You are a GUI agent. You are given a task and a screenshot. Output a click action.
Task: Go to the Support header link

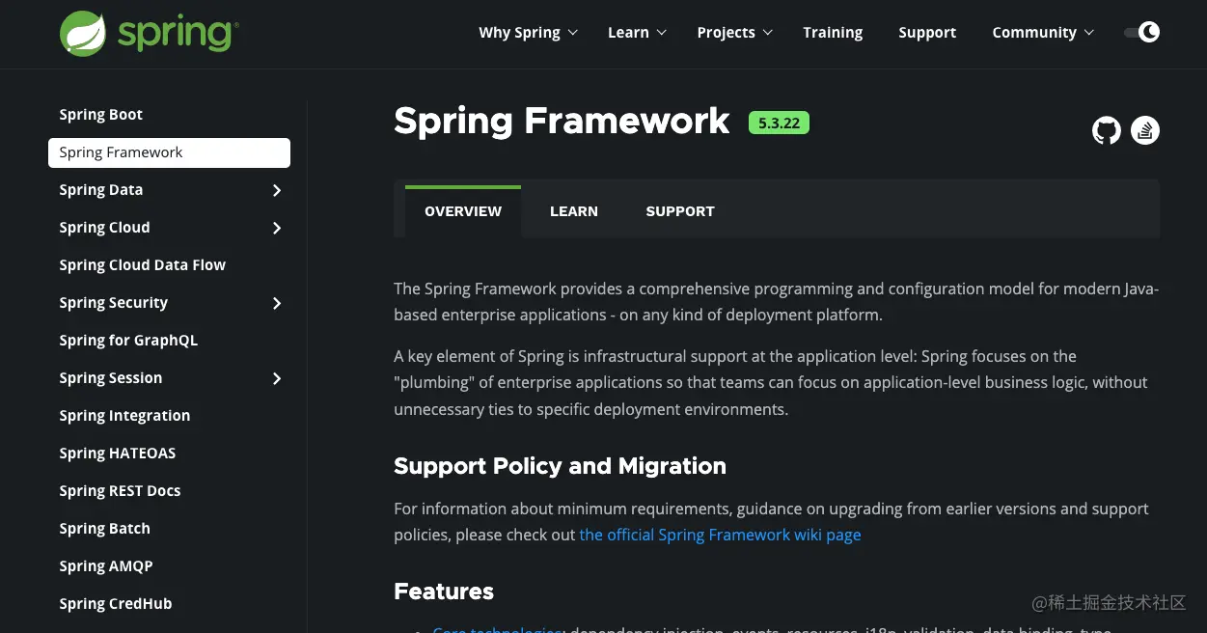pyautogui.click(x=927, y=33)
